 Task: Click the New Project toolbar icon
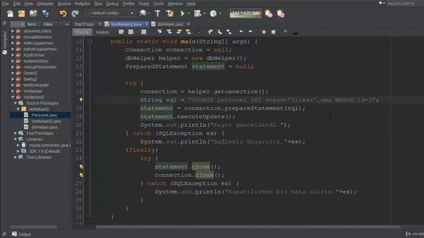[21, 13]
